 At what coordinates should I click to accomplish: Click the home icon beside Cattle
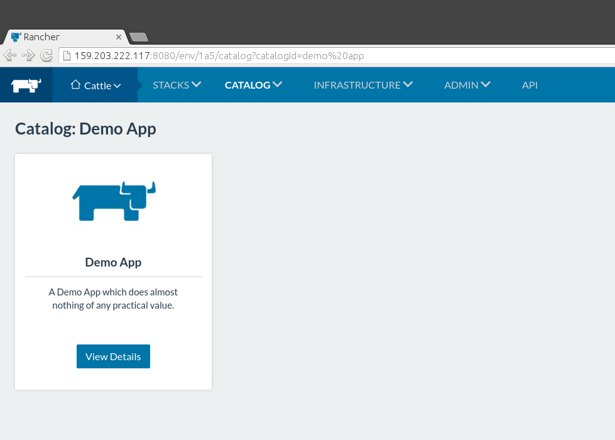coord(76,84)
